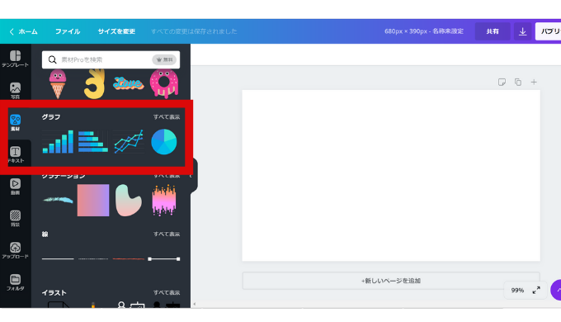This screenshot has width=561, height=322.
Task: Click the add page plus icon above canvas
Action: coord(534,82)
